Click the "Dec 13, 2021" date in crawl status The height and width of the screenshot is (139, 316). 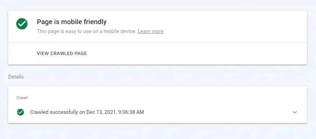[x=101, y=112]
